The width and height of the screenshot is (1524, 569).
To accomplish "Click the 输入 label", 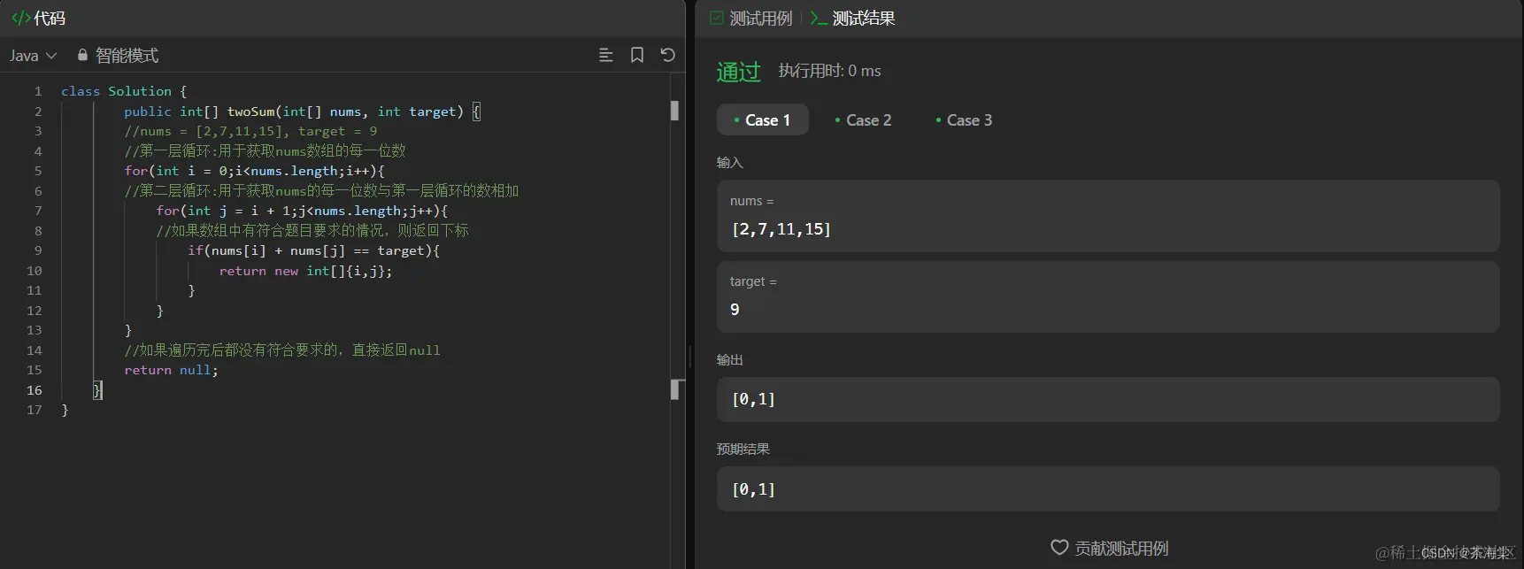I will (730, 163).
